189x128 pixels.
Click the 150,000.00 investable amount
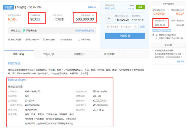pyautogui.click(x=122, y=20)
